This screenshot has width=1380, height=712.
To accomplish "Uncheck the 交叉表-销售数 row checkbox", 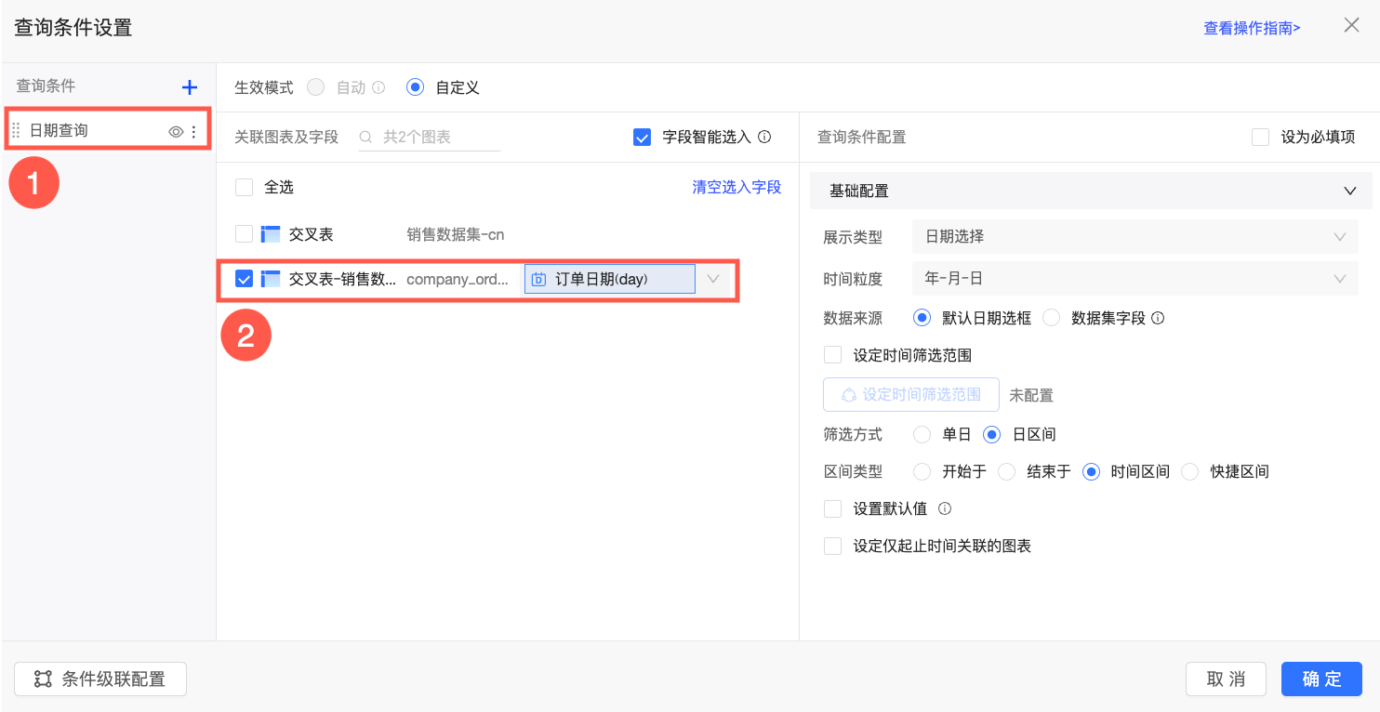I will [x=245, y=279].
